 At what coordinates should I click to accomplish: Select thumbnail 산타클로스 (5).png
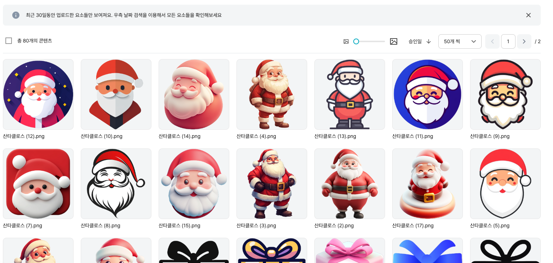[x=505, y=184]
